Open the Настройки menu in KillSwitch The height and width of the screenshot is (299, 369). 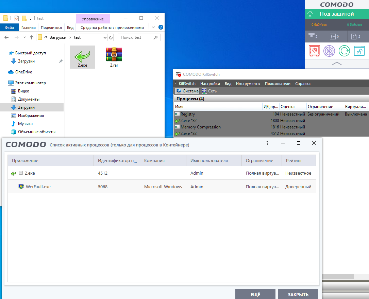(210, 84)
